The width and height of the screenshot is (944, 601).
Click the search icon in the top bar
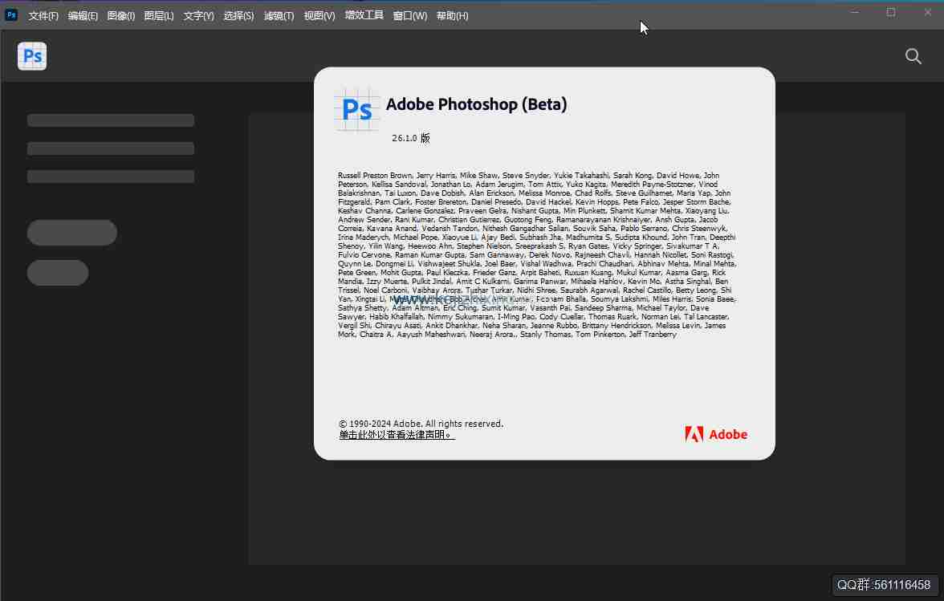[x=913, y=56]
